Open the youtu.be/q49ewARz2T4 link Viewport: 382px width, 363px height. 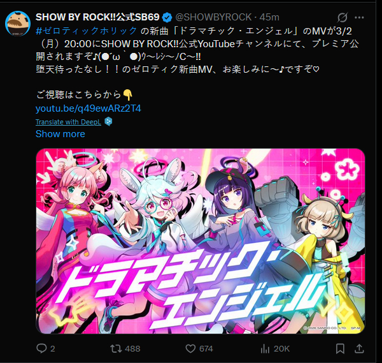pos(88,108)
